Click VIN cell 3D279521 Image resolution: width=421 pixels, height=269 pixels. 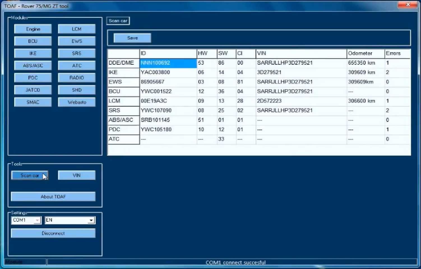[x=301, y=72]
